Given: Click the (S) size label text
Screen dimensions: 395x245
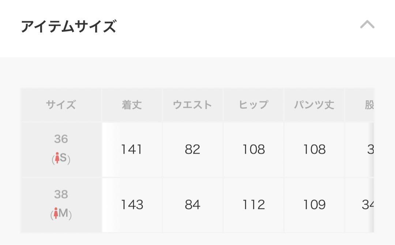Looking at the screenshot, I should (x=61, y=158).
